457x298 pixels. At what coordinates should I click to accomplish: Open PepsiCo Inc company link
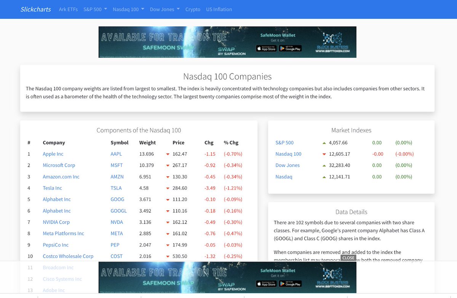pos(56,245)
